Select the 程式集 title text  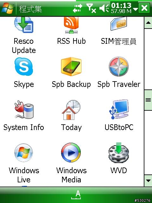coord(30,9)
